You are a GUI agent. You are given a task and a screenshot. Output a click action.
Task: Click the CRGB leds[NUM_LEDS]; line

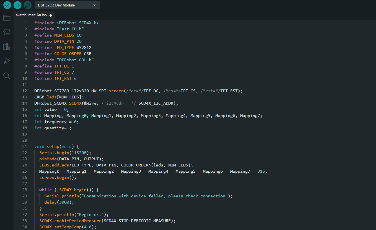pyautogui.click(x=59, y=97)
